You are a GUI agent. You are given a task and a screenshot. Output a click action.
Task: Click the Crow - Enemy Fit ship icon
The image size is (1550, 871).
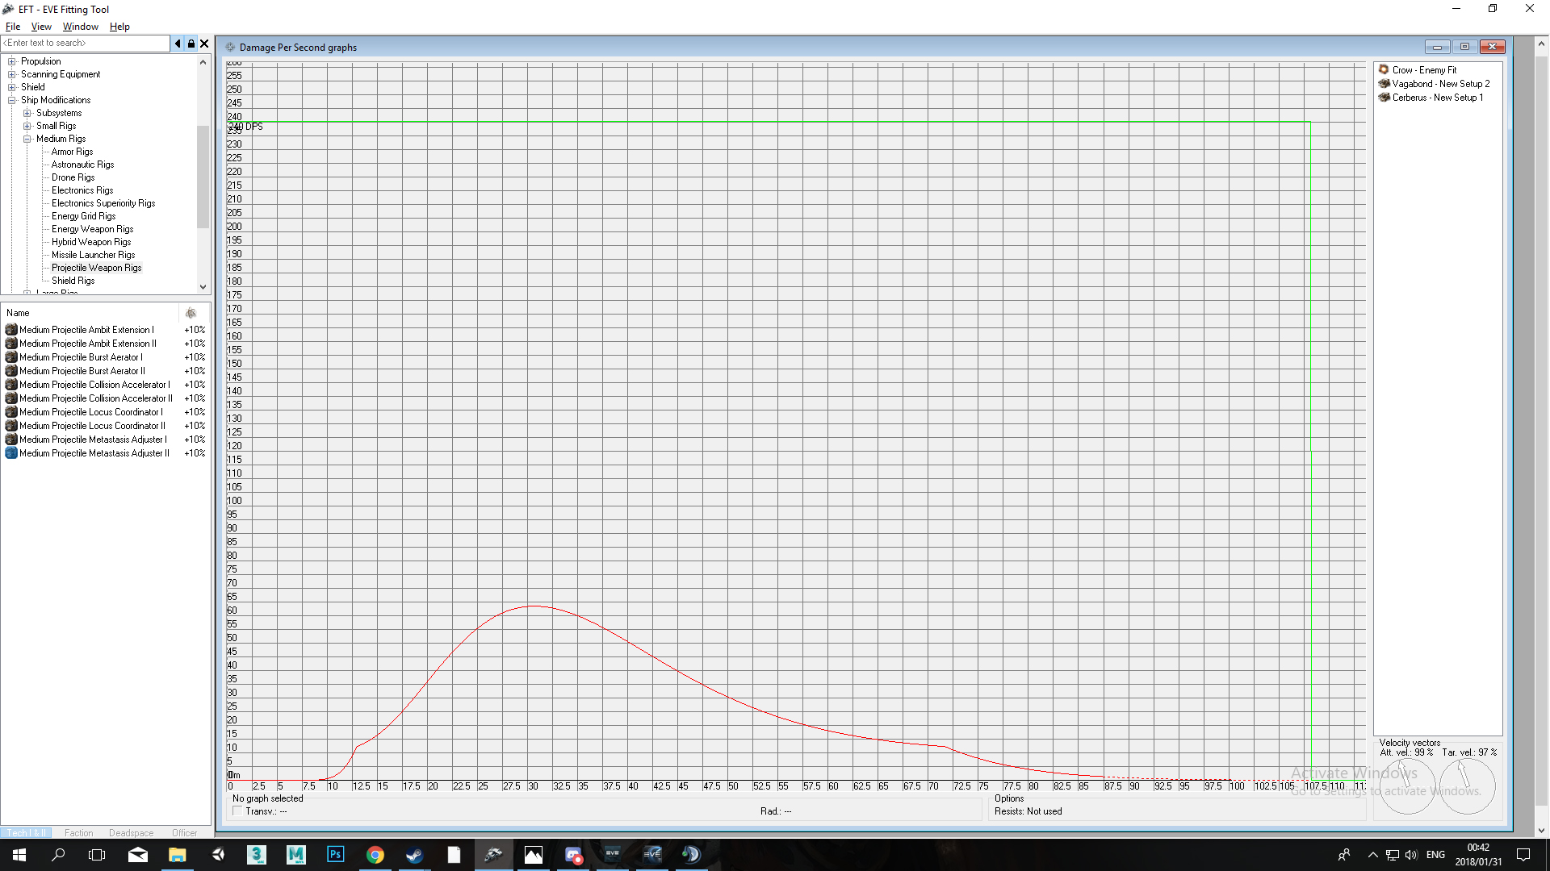[1384, 70]
